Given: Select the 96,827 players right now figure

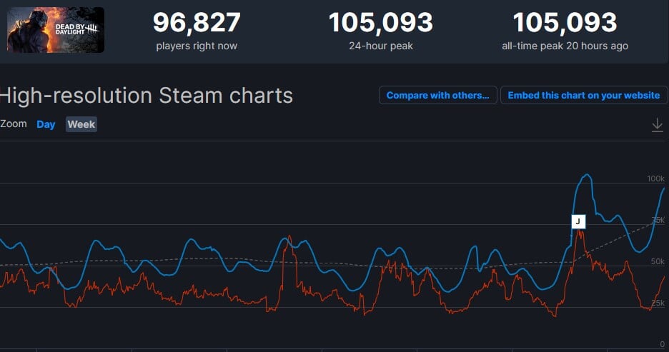Looking at the screenshot, I should point(197,22).
